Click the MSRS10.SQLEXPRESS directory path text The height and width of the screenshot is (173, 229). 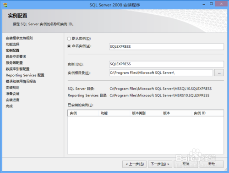159,95
